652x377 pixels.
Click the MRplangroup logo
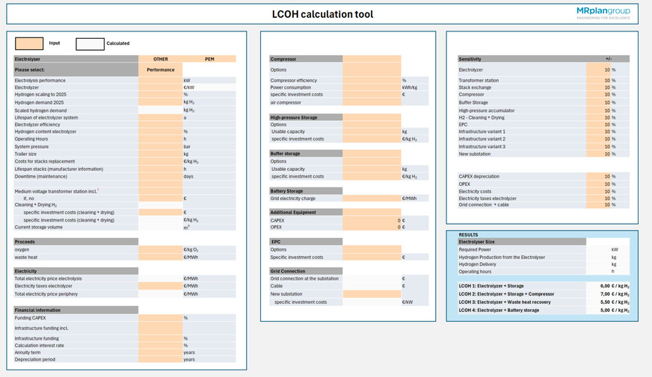click(603, 13)
